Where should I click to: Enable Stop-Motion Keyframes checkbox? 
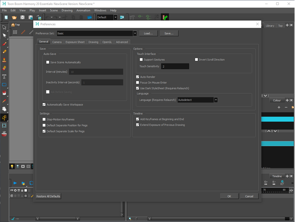coord(44,119)
